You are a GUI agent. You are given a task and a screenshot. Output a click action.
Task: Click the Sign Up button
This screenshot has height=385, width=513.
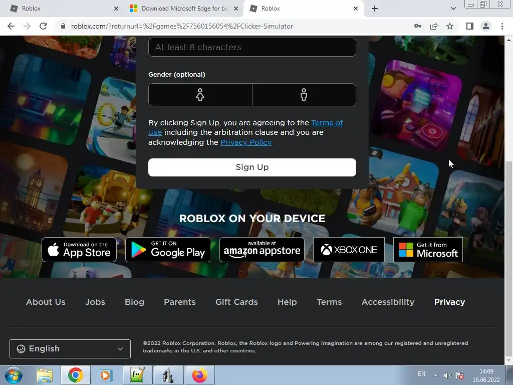coord(252,167)
